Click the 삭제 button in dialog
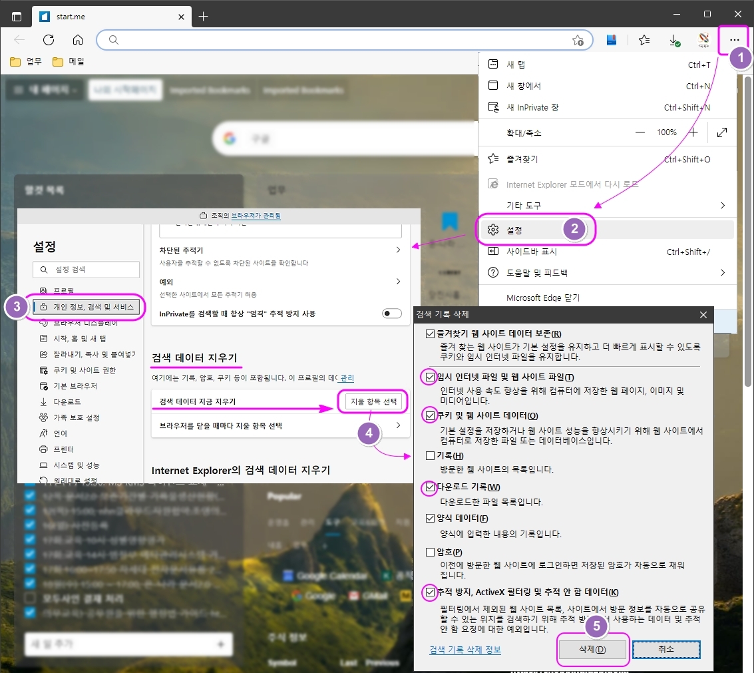This screenshot has width=754, height=673. click(592, 650)
